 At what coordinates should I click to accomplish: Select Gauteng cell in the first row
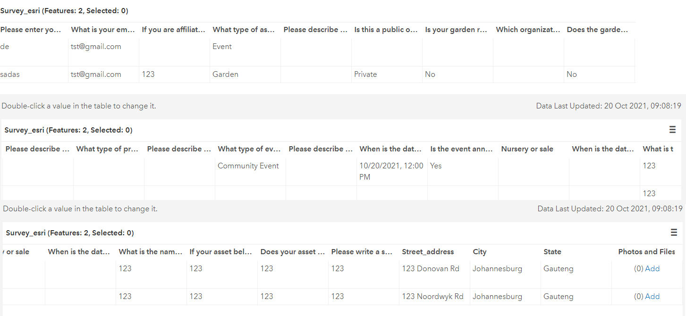coord(559,269)
